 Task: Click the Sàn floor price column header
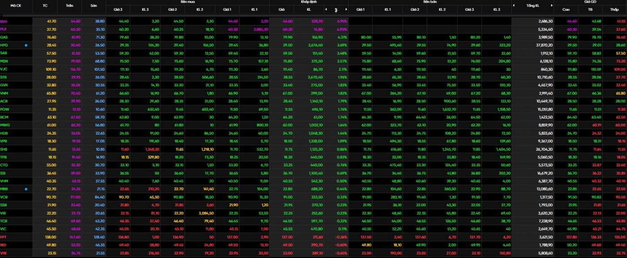[x=94, y=5]
